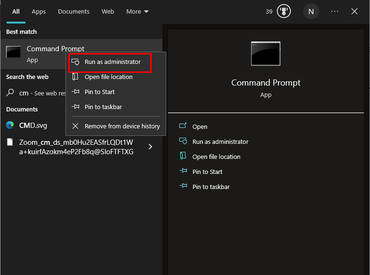Viewport: 370px width, 275px height.
Task: Click the document icon beside Zoom_cm_ds file
Action: tap(10, 142)
